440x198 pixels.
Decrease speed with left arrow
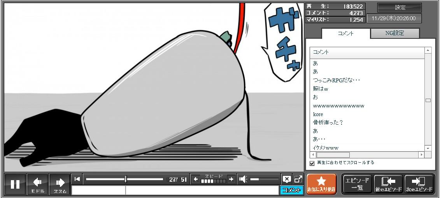[x=196, y=179]
